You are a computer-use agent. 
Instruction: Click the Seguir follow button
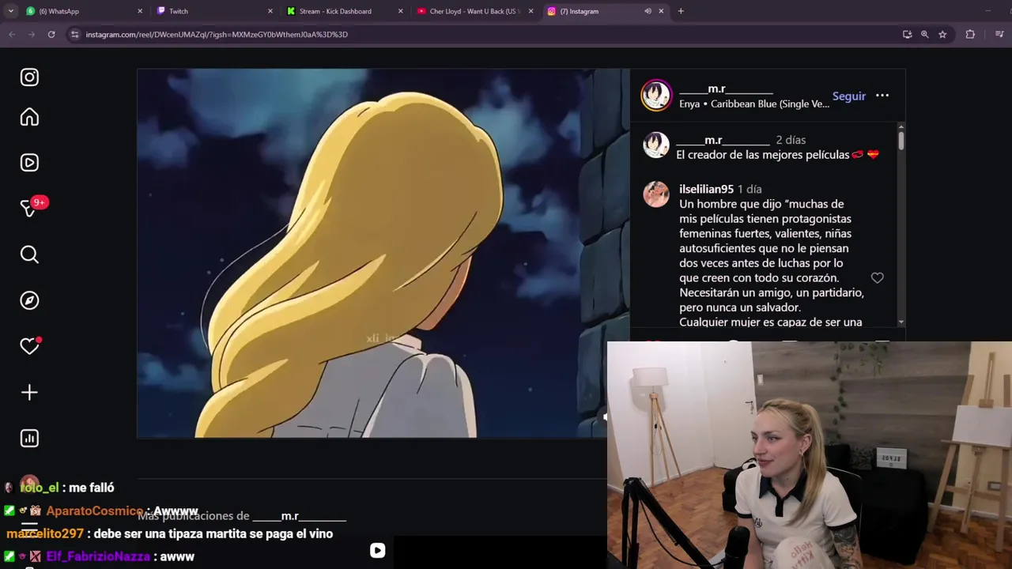[x=849, y=96]
